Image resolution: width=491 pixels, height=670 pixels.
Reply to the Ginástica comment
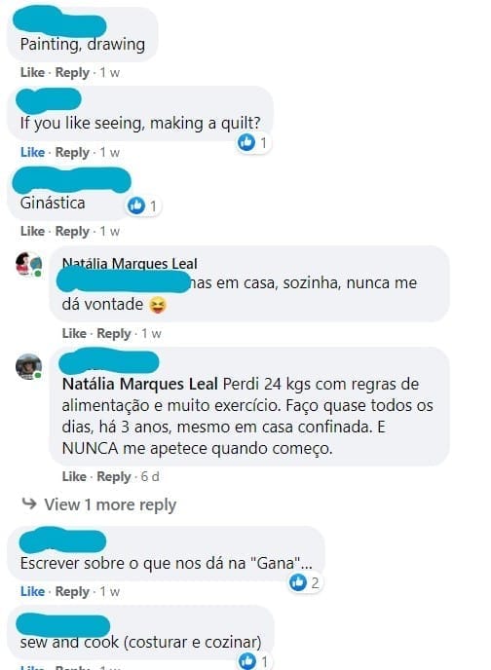coord(72,232)
